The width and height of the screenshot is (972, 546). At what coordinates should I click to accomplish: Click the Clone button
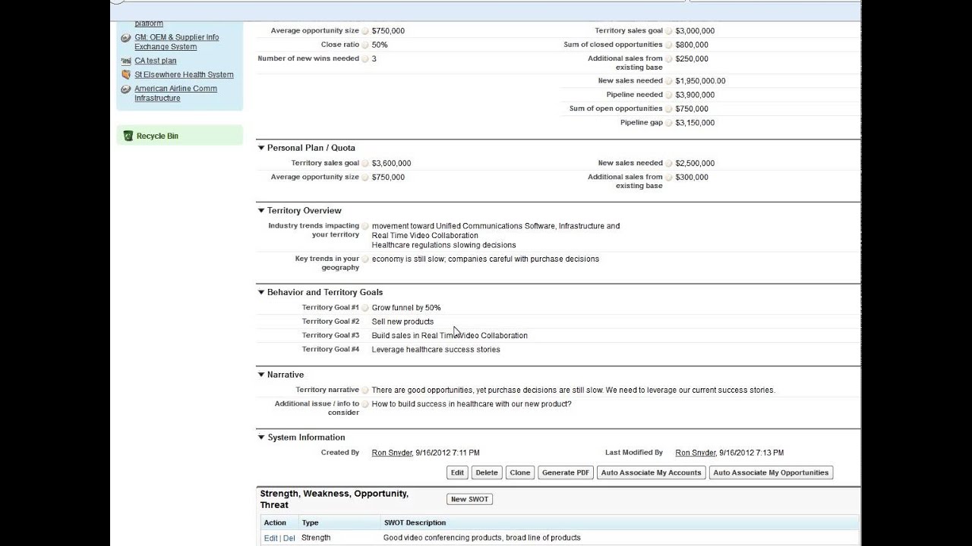click(520, 472)
